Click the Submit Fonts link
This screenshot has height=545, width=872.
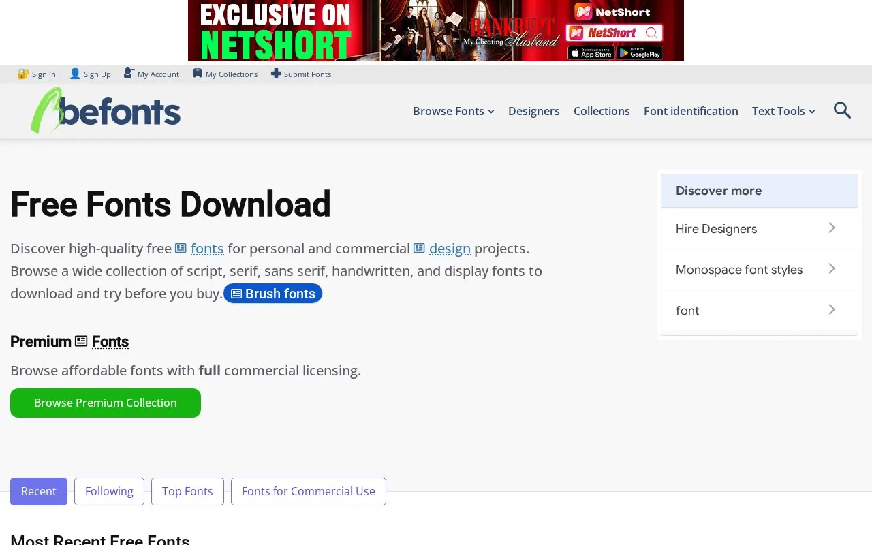pos(307,74)
